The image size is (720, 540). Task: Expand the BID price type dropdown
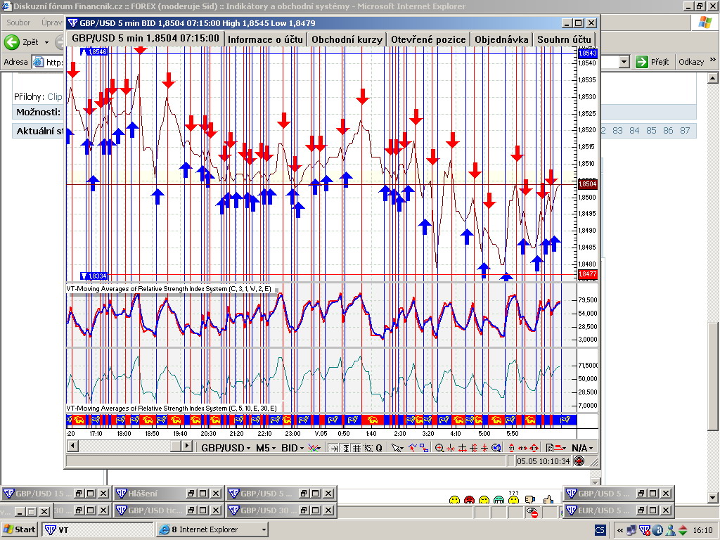(x=292, y=448)
